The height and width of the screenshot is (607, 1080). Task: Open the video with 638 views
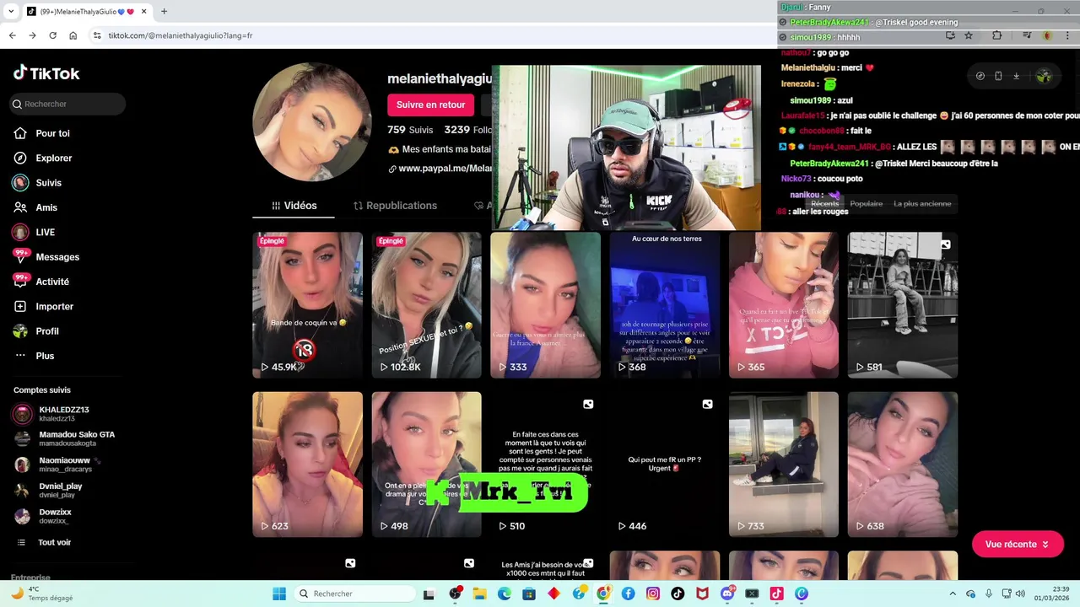[x=902, y=464]
